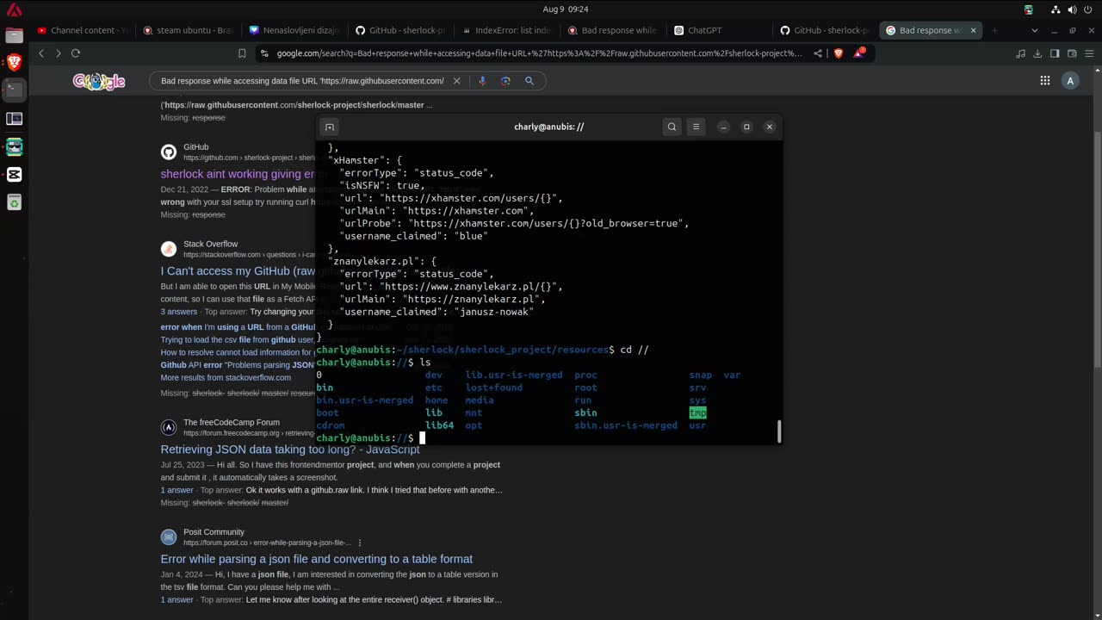Switch to the ChatGPT tab
This screenshot has width=1102, height=620.
(x=718, y=30)
